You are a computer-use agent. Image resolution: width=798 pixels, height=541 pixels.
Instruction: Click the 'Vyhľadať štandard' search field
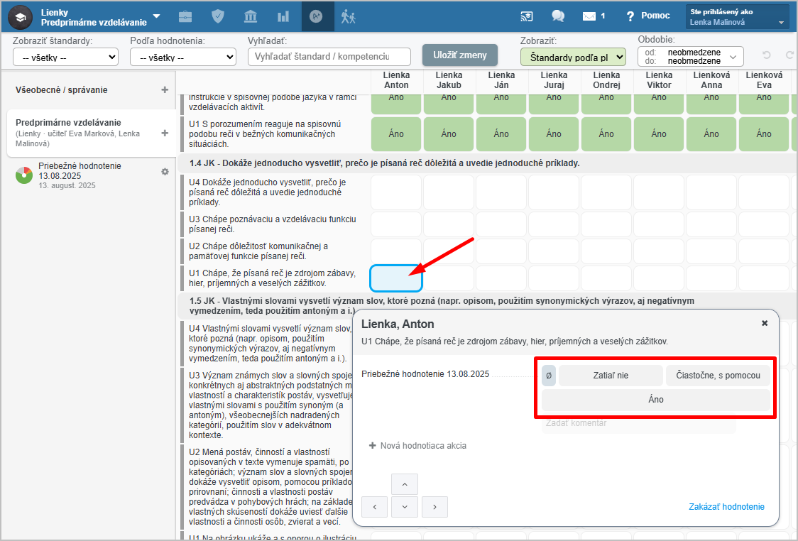point(329,57)
